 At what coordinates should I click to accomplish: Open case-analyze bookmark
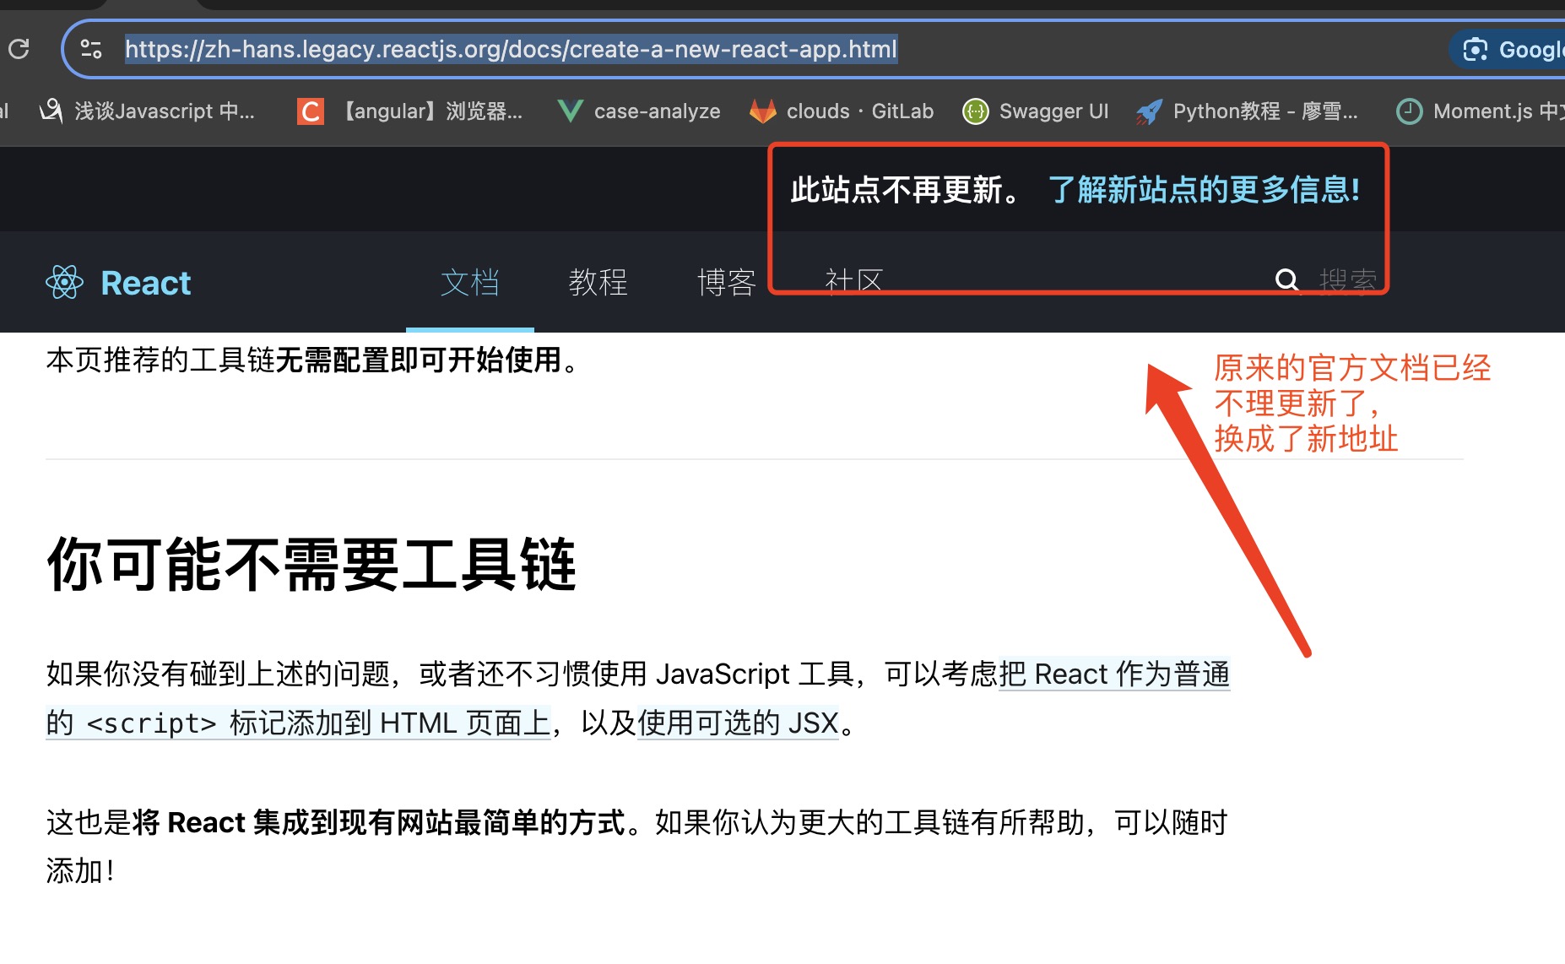639,111
